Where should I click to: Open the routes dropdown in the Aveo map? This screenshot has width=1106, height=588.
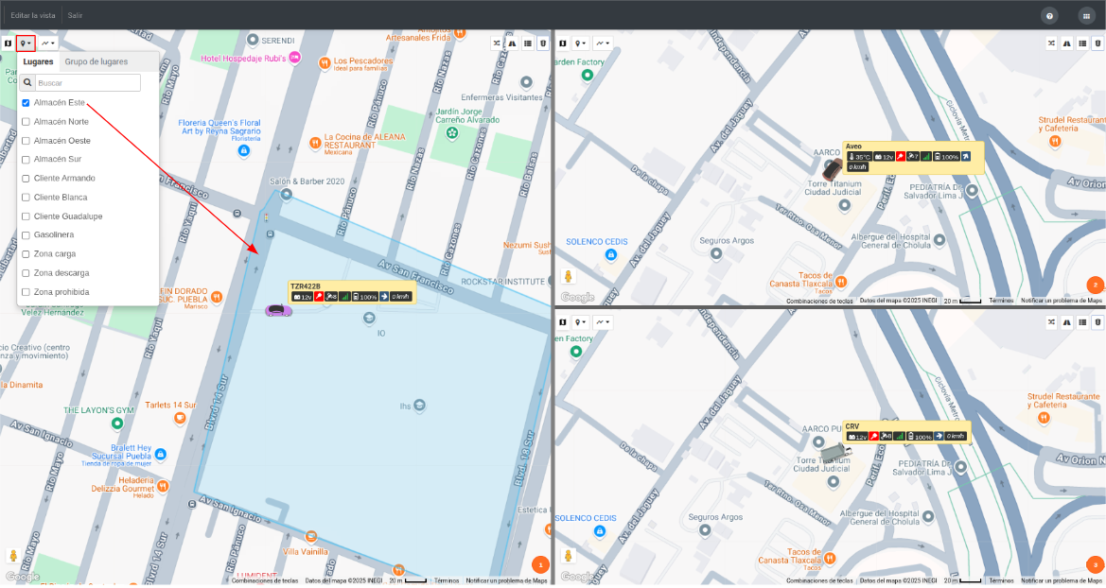coord(603,43)
